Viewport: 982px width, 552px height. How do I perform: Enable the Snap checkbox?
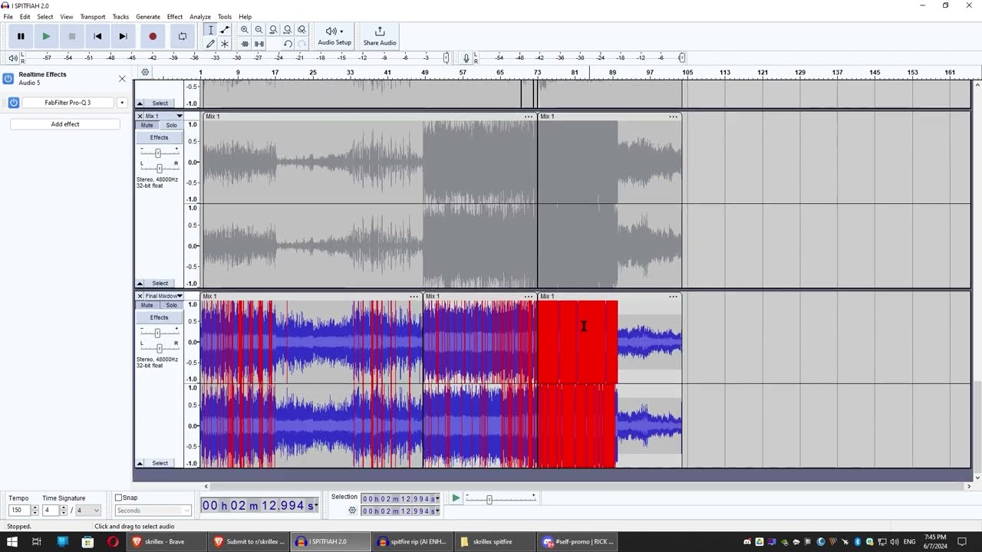coord(119,498)
